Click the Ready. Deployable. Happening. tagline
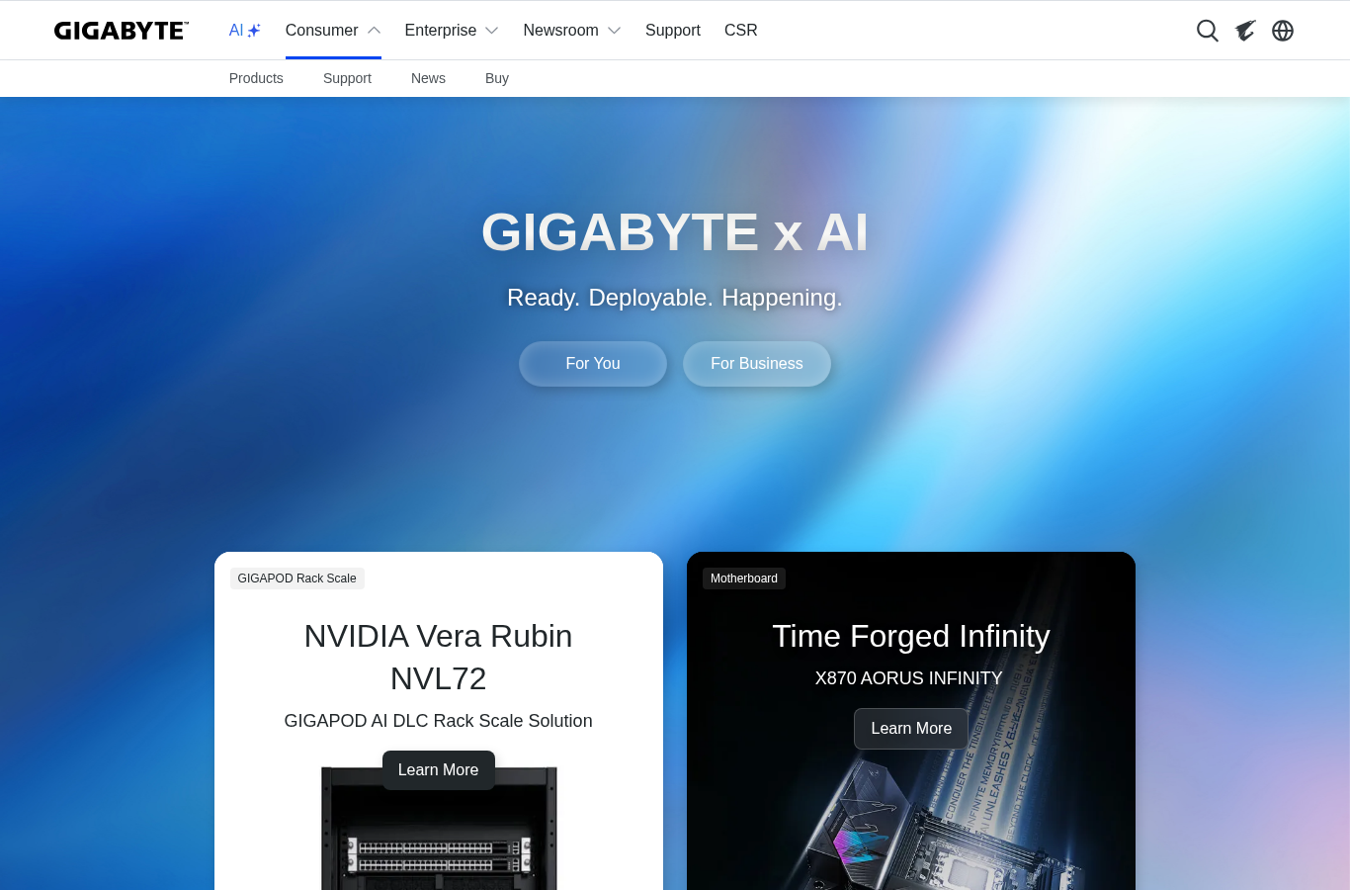 675,298
